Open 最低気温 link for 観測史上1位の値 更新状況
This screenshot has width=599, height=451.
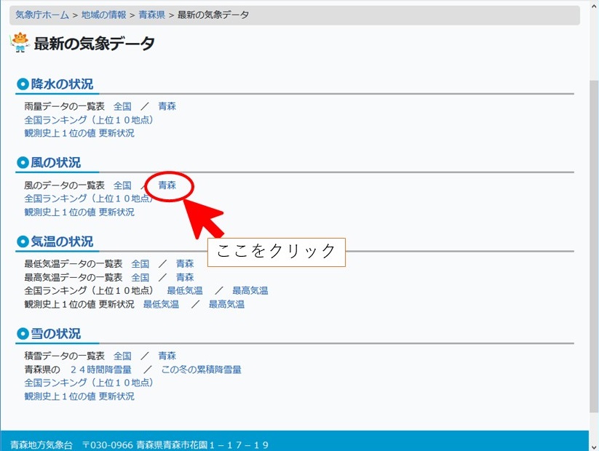tap(161, 304)
